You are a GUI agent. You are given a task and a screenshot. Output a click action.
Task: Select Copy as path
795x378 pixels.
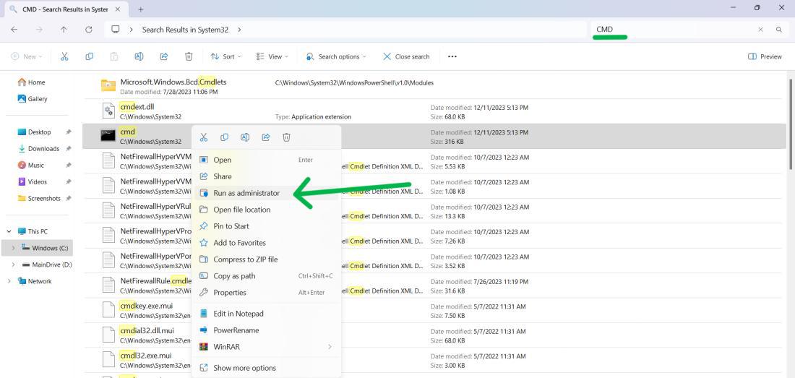coord(266,276)
